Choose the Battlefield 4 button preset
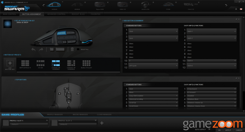The height and width of the screenshot is (132, 245). tap(25, 64)
